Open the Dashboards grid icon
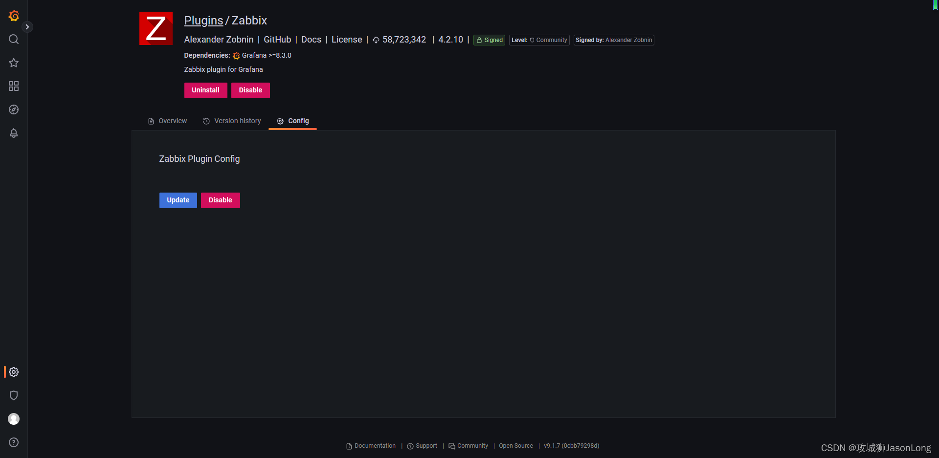Viewport: 939px width, 458px height. click(x=14, y=86)
